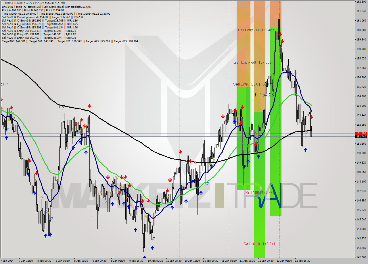The height and width of the screenshot is (264, 368).
Task: Click the 'Sell 161.8 | 143.241' target label
Action: point(259,244)
